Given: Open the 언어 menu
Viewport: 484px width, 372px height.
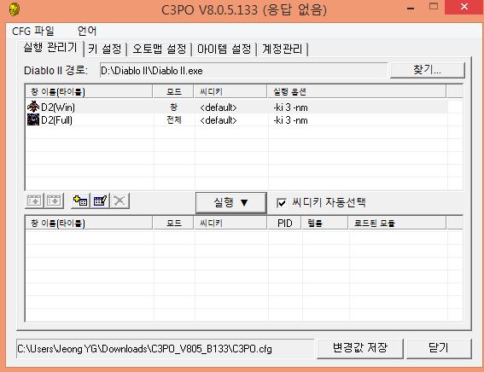Looking at the screenshot, I should click(87, 32).
